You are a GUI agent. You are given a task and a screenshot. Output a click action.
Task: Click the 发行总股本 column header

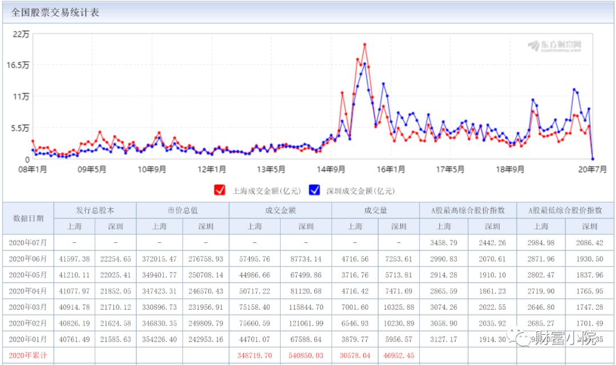pos(95,210)
